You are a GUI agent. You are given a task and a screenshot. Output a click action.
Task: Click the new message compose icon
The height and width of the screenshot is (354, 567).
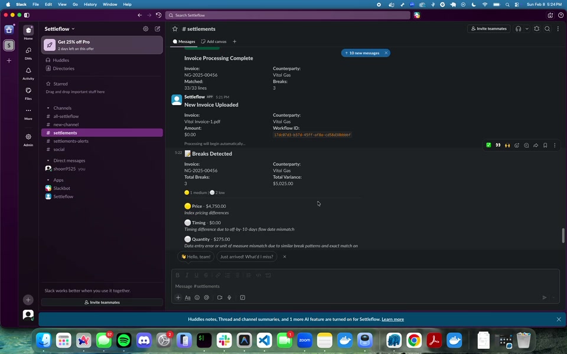tap(158, 29)
